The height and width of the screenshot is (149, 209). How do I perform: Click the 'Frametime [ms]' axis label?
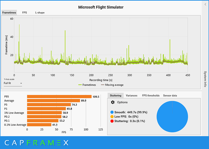[x=6, y=45]
